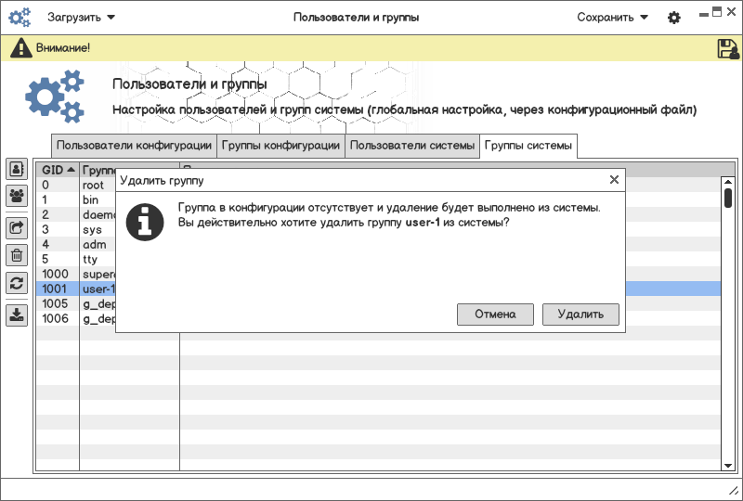Screen dimensions: 743x501
Task: Close the Удалить группу dialog
Action: coord(614,179)
